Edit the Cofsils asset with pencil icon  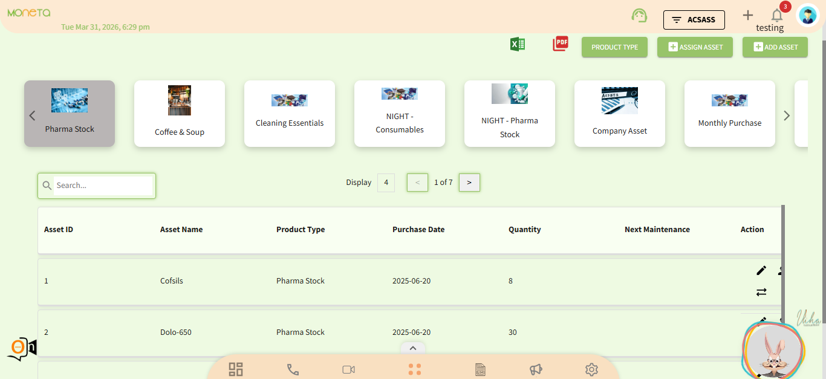click(x=761, y=271)
